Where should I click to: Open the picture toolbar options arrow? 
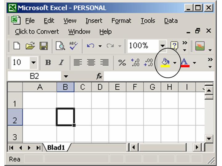tap(210, 50)
